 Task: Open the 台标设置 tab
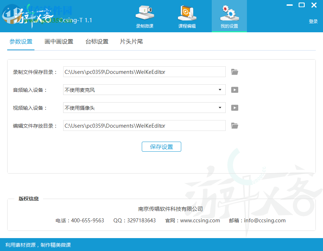(97, 41)
